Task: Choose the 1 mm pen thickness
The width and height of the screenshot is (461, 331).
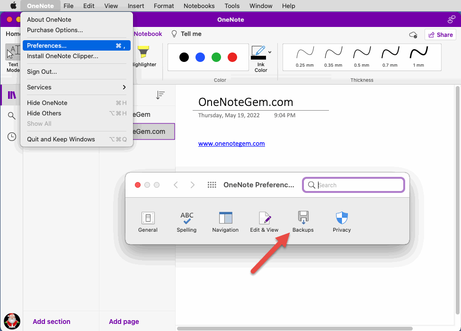Action: click(418, 57)
